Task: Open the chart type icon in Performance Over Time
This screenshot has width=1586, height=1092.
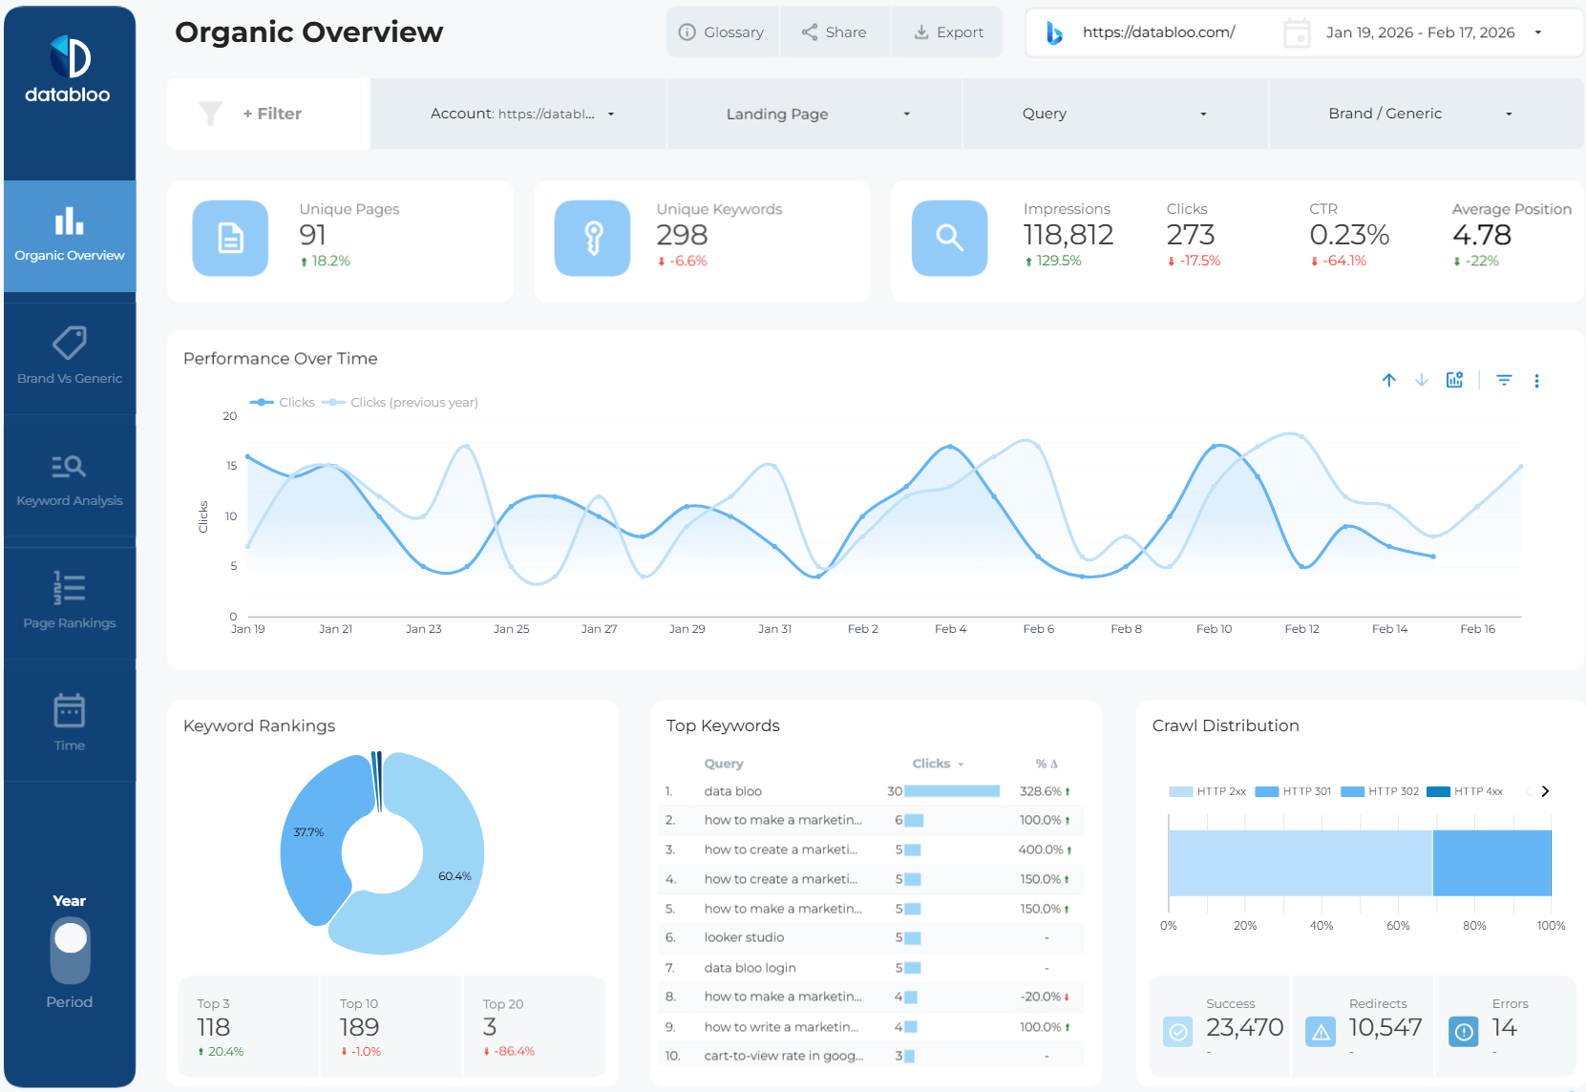Action: pyautogui.click(x=1454, y=380)
